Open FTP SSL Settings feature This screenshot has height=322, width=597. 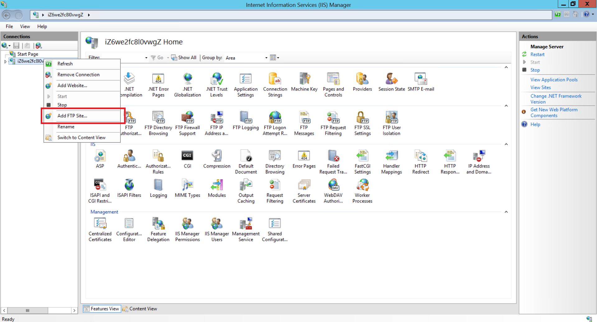pyautogui.click(x=362, y=123)
